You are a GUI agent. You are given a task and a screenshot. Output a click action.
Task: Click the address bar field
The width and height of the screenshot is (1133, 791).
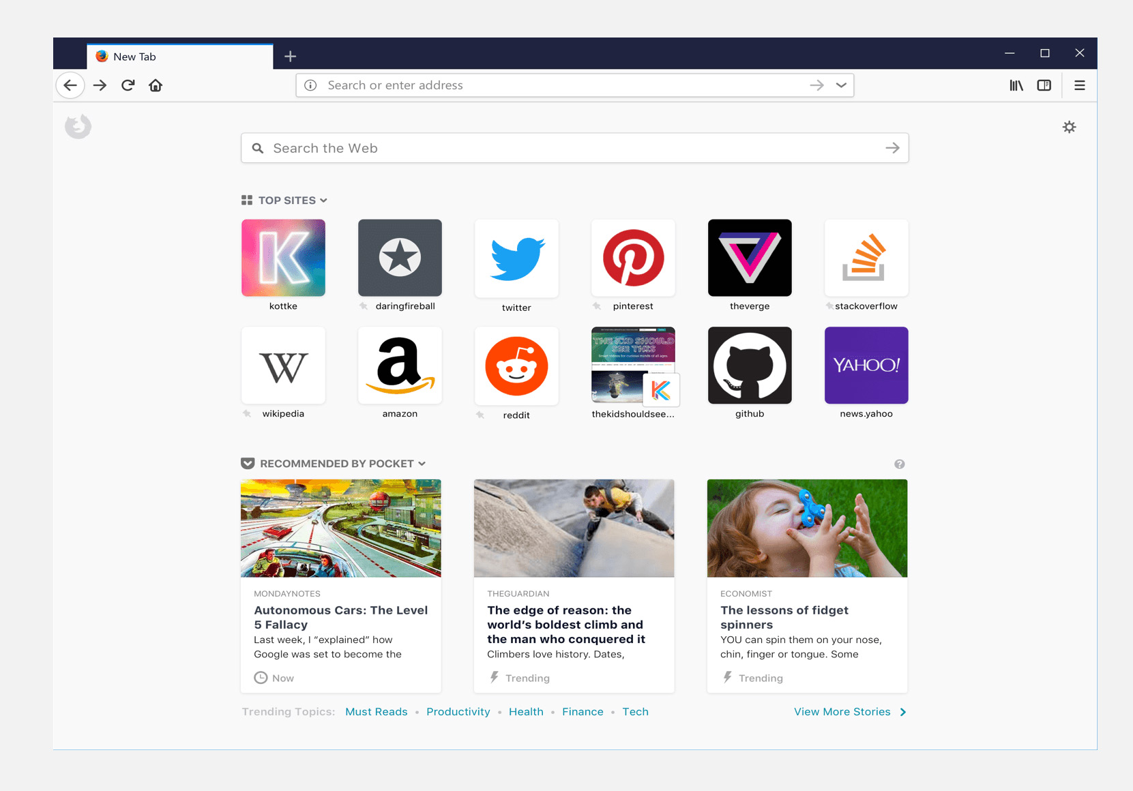pyautogui.click(x=575, y=85)
